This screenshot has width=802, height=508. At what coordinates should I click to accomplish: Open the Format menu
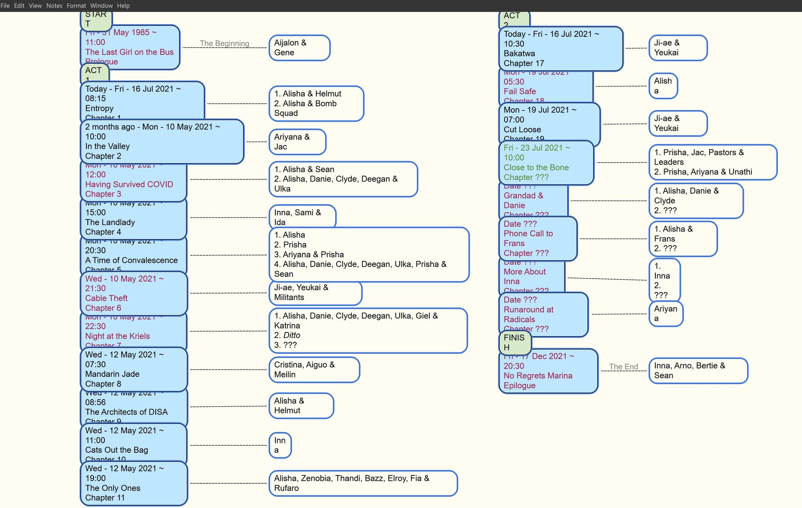[76, 5]
